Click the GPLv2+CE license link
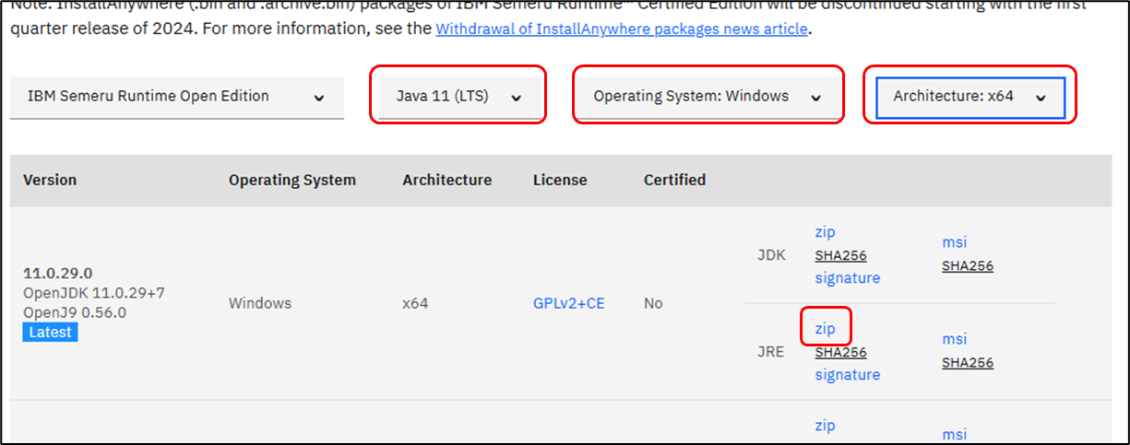This screenshot has width=1130, height=445. click(x=568, y=303)
